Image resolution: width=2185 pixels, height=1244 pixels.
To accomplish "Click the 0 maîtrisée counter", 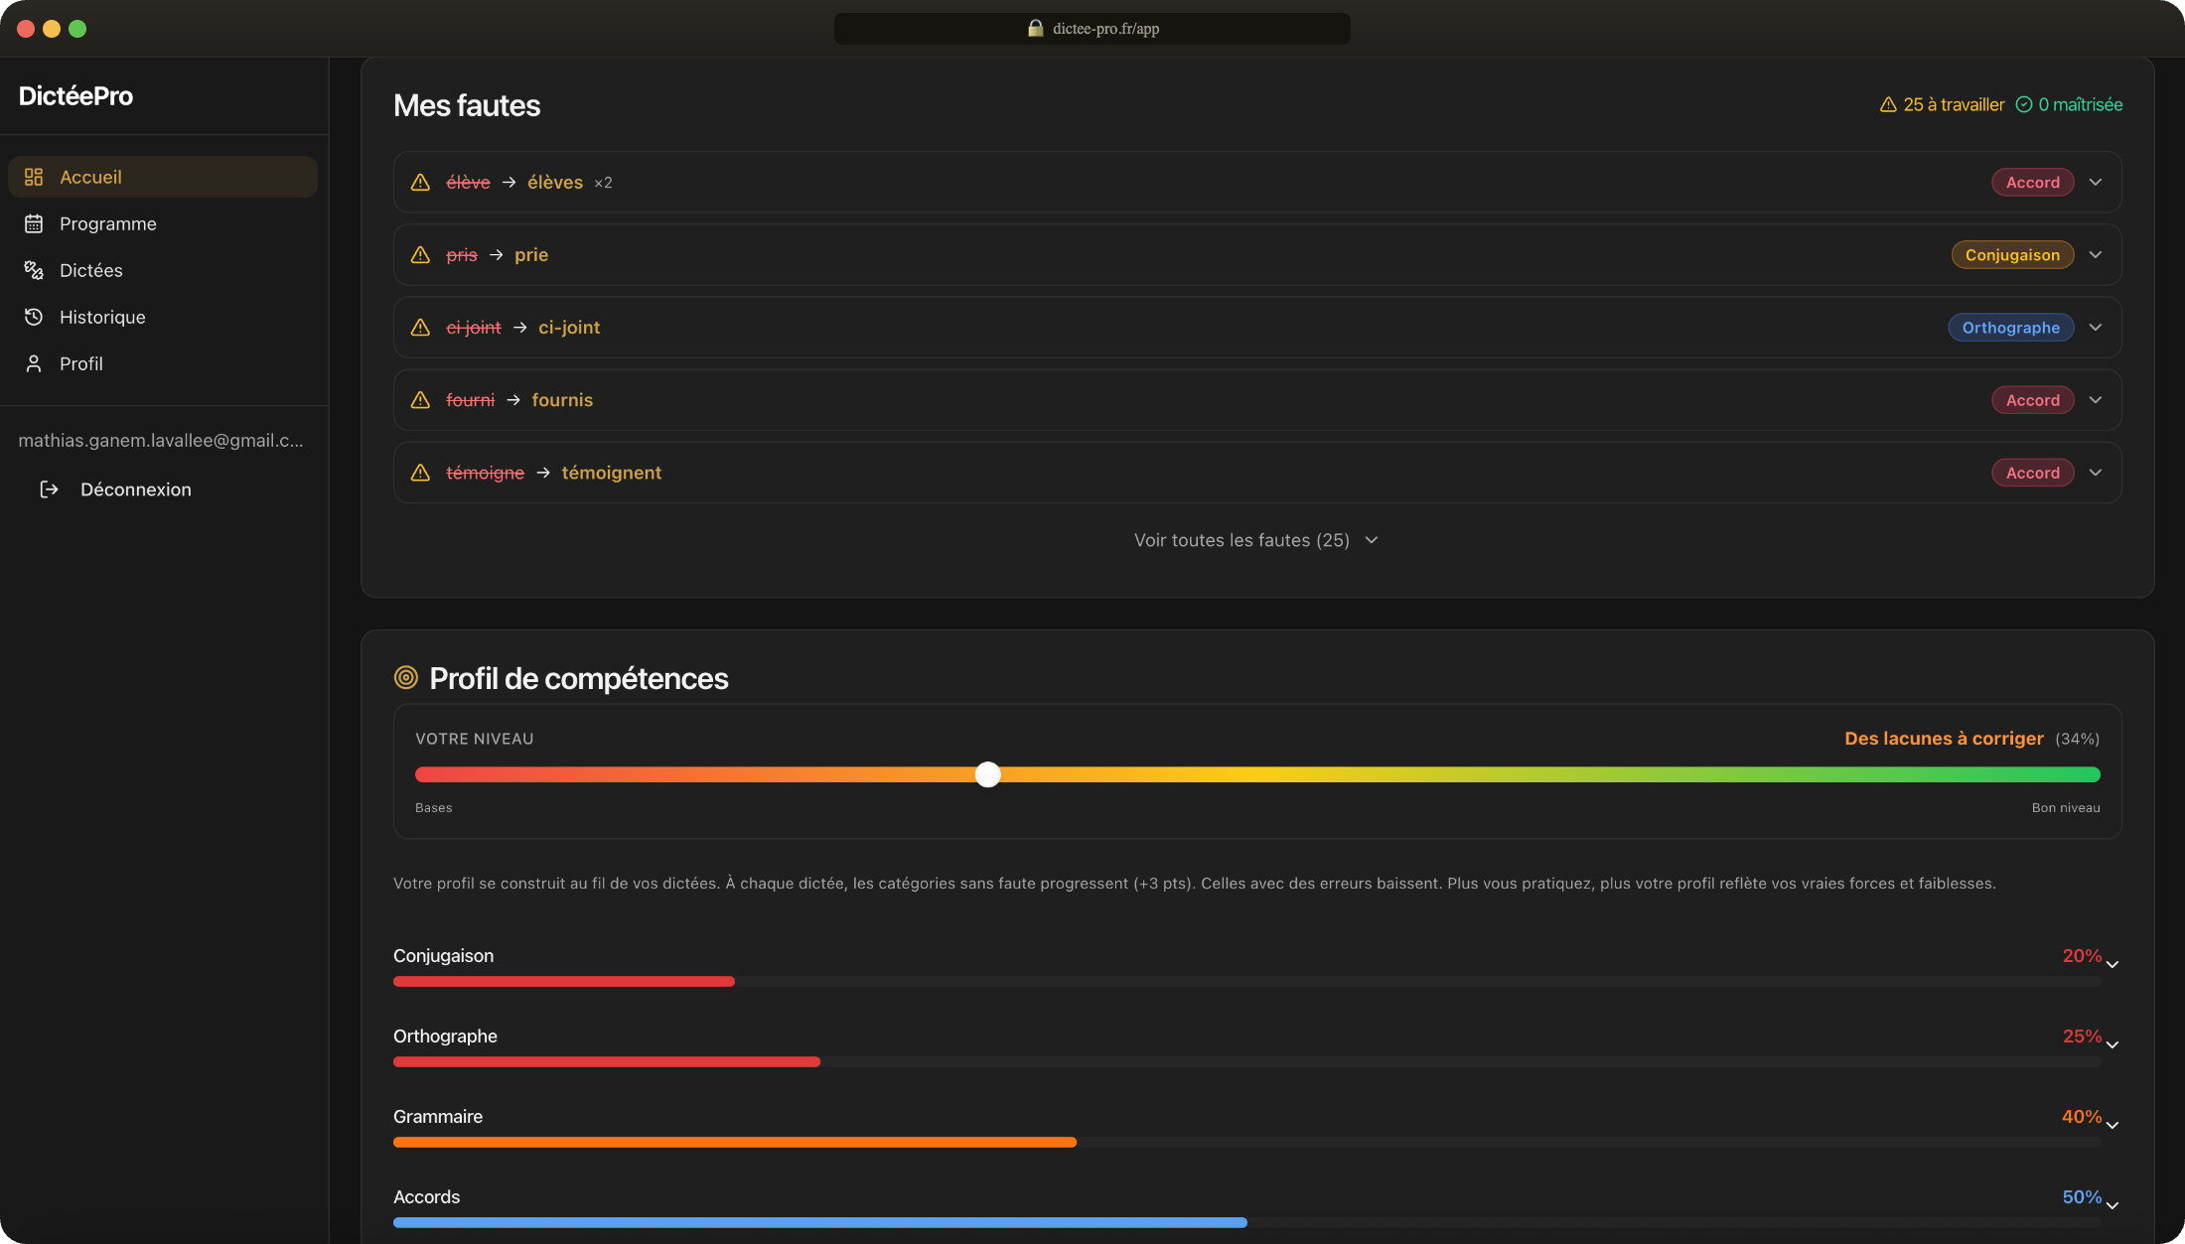I will (x=2069, y=104).
